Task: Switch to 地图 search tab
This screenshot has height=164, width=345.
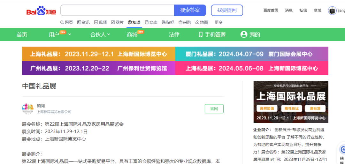Action: 202,22
